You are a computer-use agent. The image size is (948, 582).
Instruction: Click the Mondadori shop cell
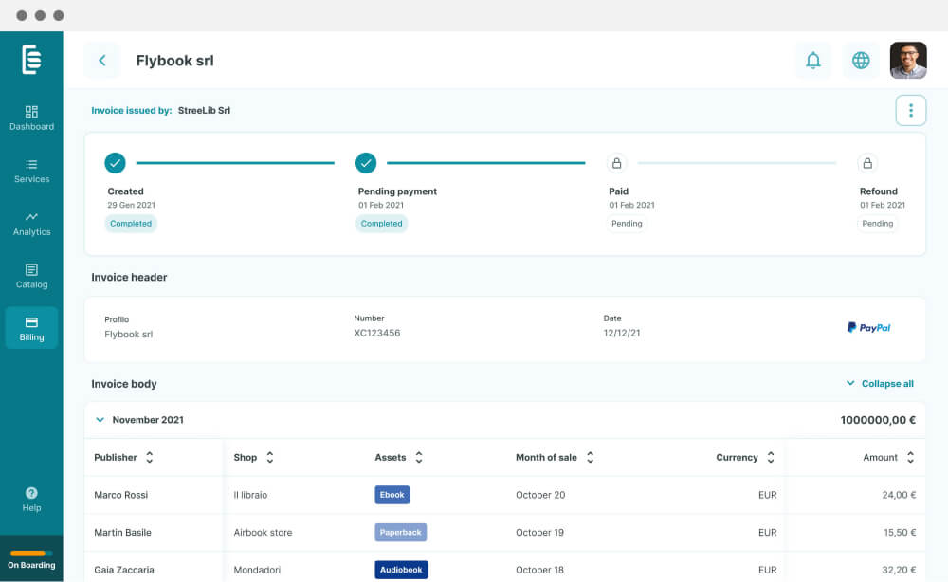point(257,570)
